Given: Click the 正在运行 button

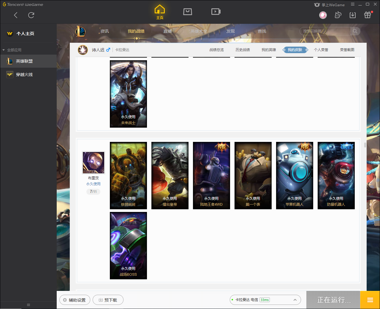Looking at the screenshot, I should click(333, 300).
